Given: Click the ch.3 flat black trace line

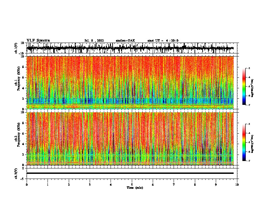Looking at the screenshot, I should tap(130, 173).
